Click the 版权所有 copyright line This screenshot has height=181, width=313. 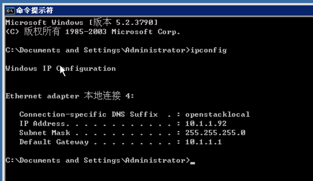pyautogui.click(x=92, y=32)
